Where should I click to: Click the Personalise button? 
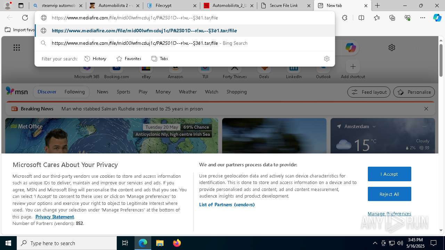pos(414,92)
